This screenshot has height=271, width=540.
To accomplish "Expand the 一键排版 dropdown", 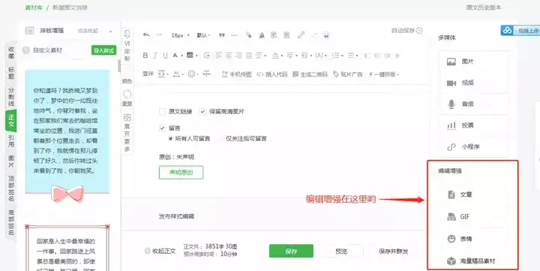I will coord(384,74).
